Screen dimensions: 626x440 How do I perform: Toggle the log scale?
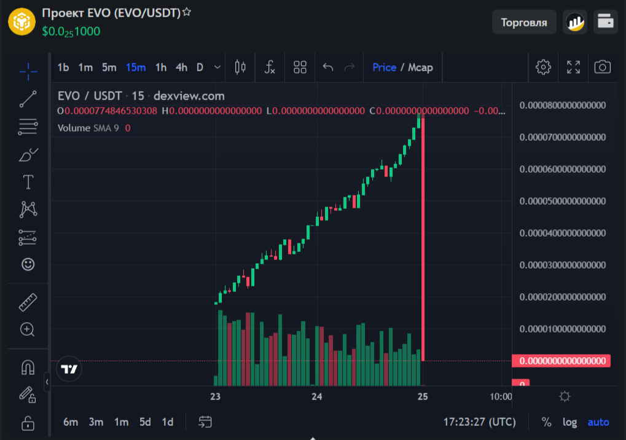570,422
